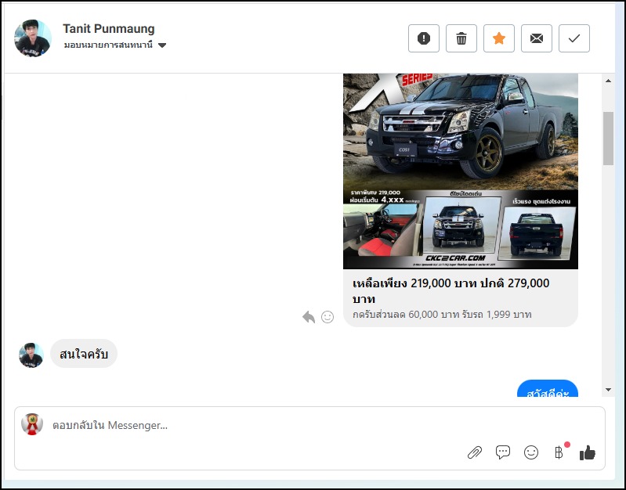Click the Baht payment request icon
The image size is (626, 490).
(x=559, y=452)
